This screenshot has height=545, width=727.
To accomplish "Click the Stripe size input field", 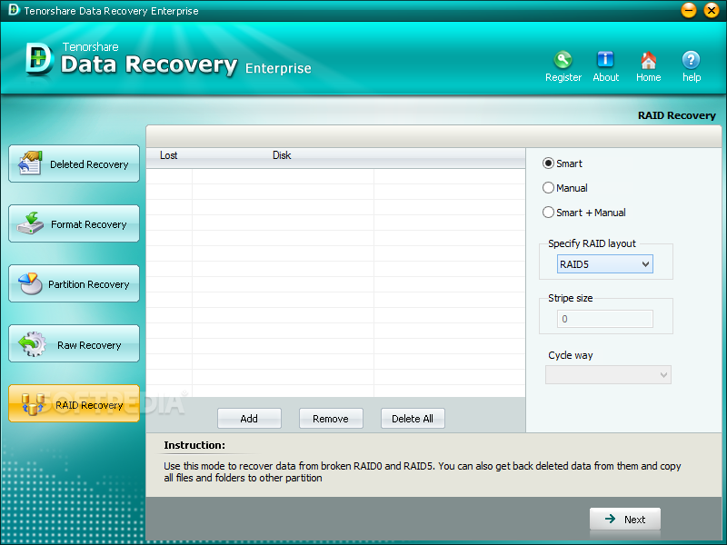I will [604, 319].
